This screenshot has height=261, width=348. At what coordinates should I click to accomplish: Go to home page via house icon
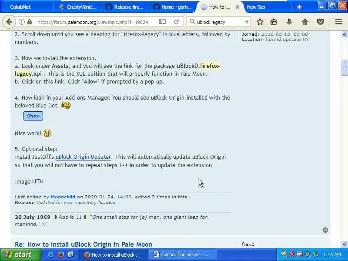tap(305, 22)
